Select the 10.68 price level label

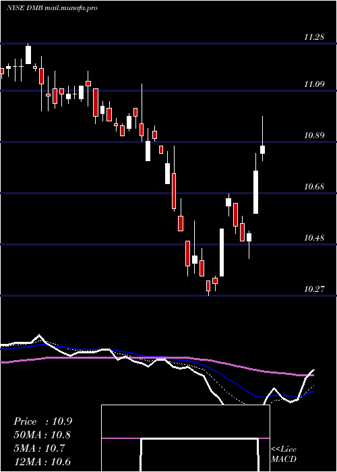click(x=314, y=187)
